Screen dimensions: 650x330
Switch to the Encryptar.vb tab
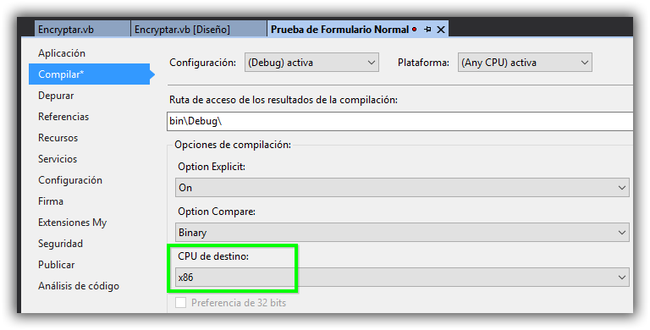[66, 30]
